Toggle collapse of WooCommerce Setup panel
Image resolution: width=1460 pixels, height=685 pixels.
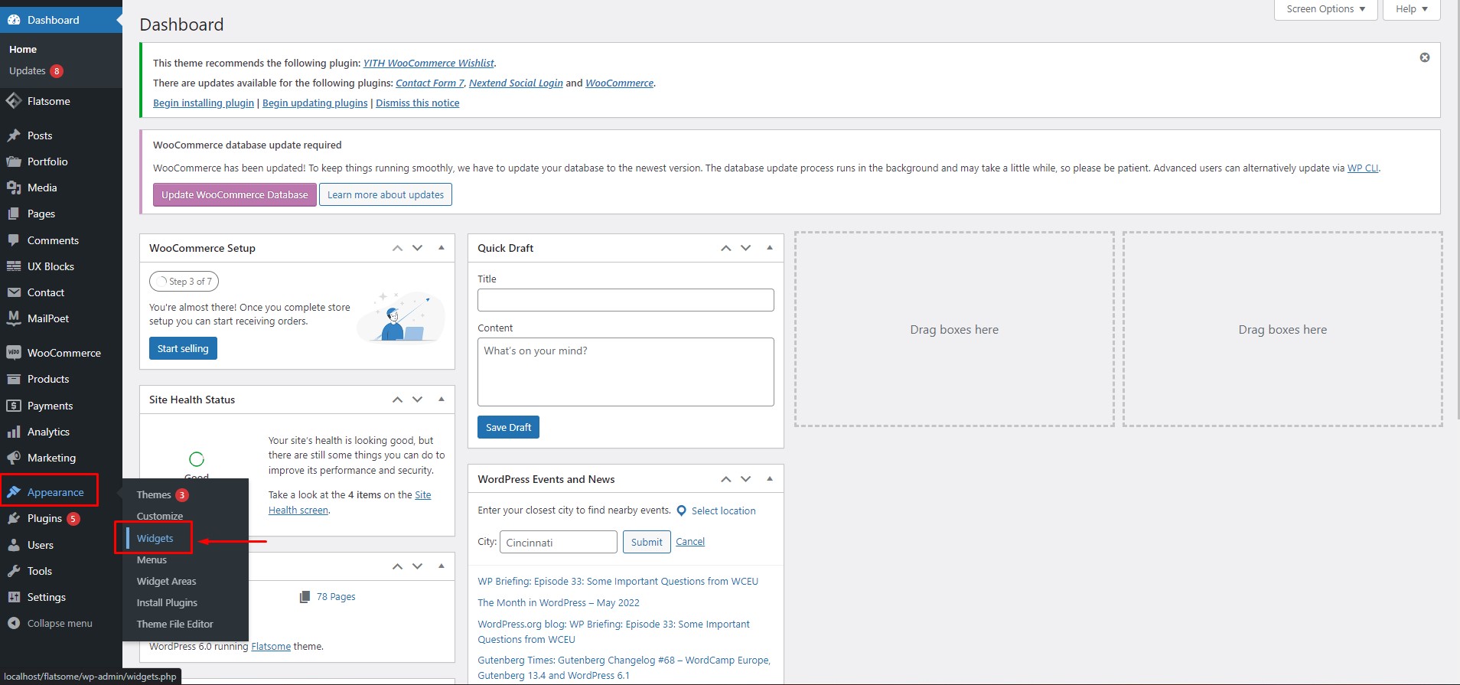pos(442,248)
